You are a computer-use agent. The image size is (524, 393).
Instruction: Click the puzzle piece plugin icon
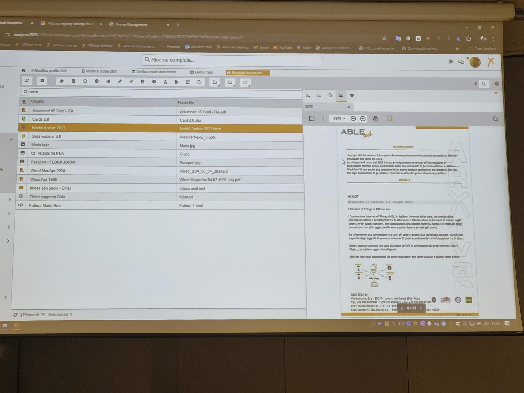click(x=62, y=81)
